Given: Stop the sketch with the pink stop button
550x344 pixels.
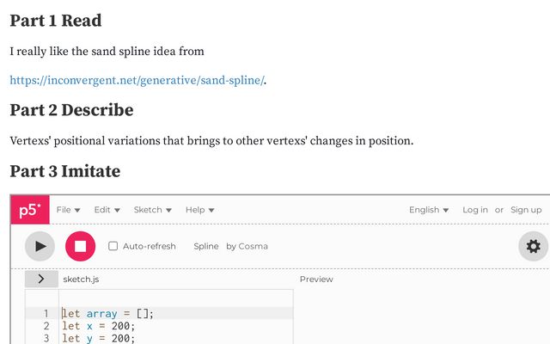Looking at the screenshot, I should coord(80,246).
